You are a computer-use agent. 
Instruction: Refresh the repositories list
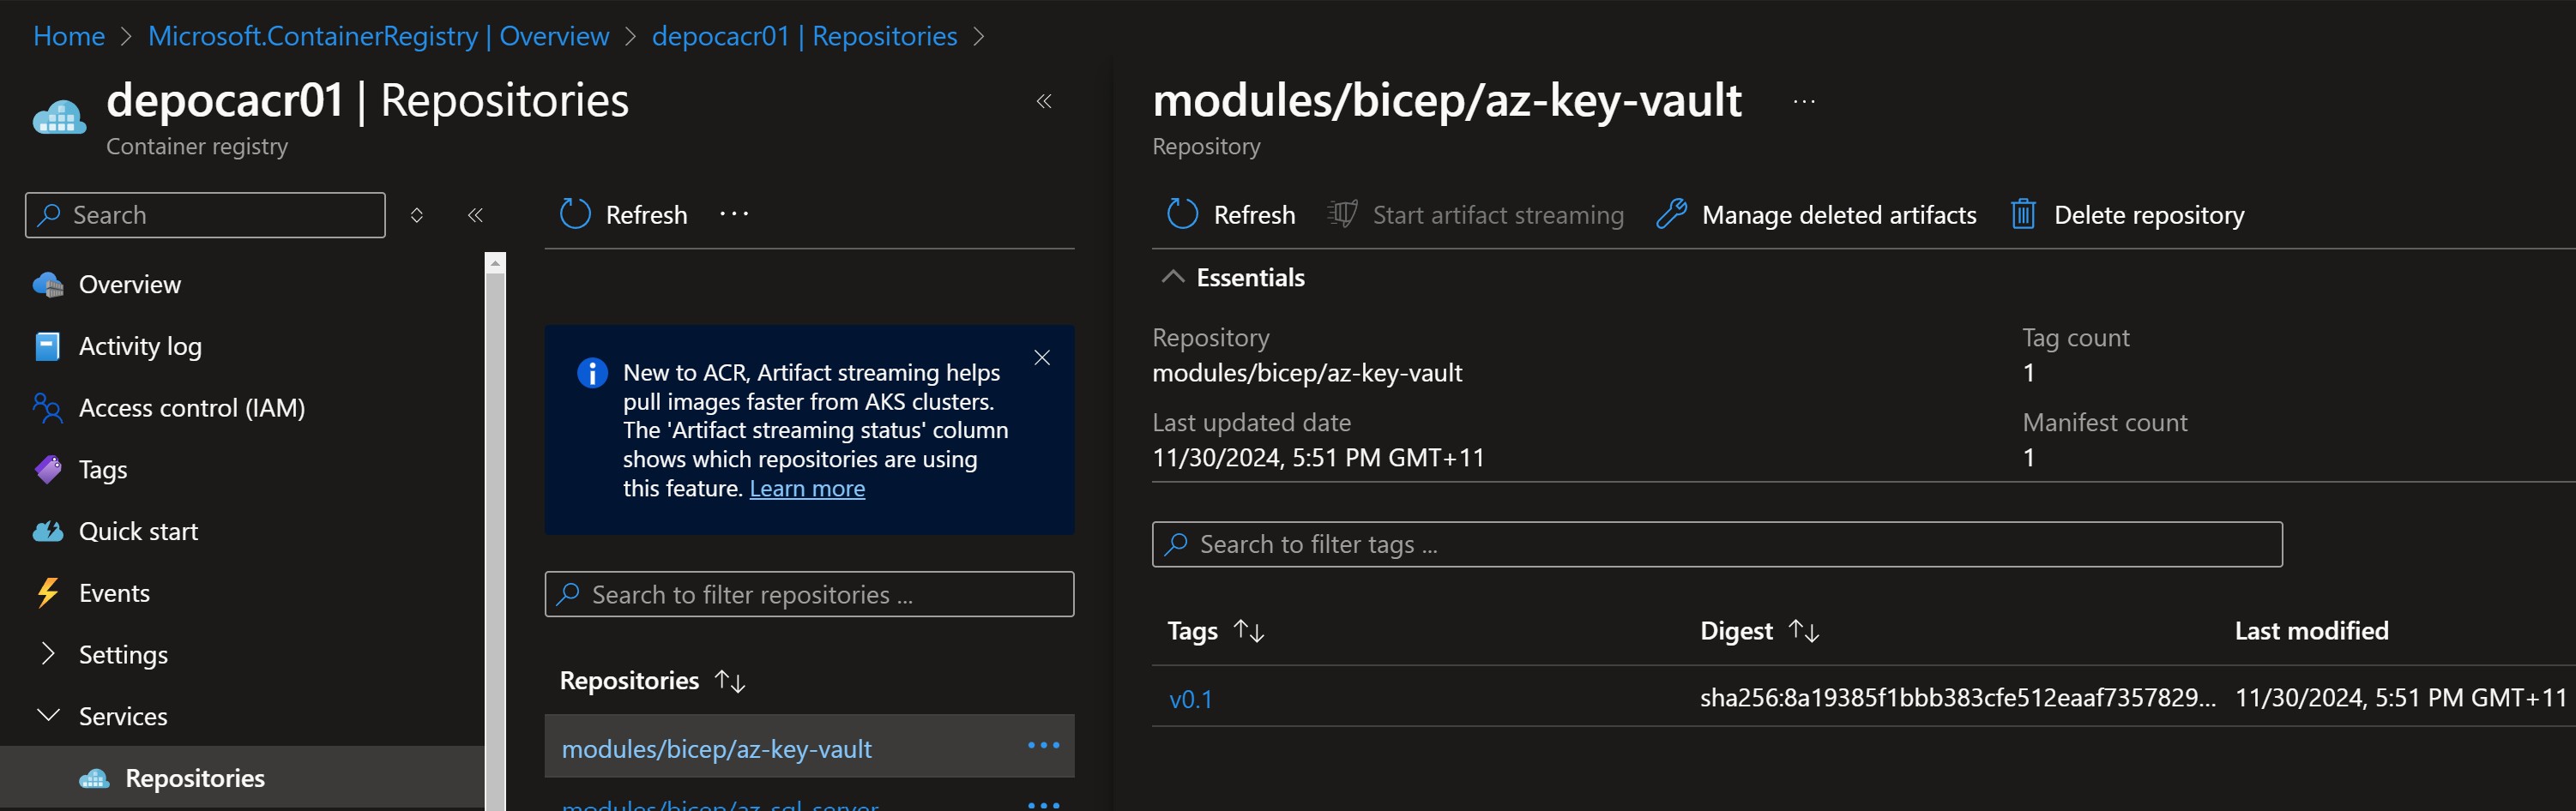623,215
